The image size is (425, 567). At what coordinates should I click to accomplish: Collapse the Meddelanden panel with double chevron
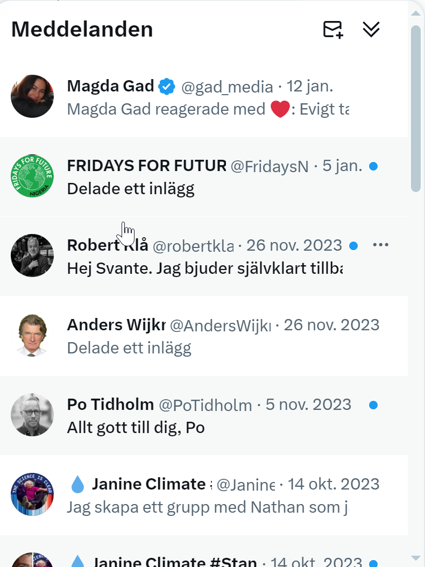pos(371,30)
